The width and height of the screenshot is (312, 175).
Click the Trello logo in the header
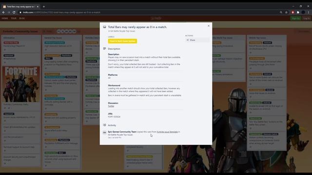pyautogui.click(x=156, y=18)
